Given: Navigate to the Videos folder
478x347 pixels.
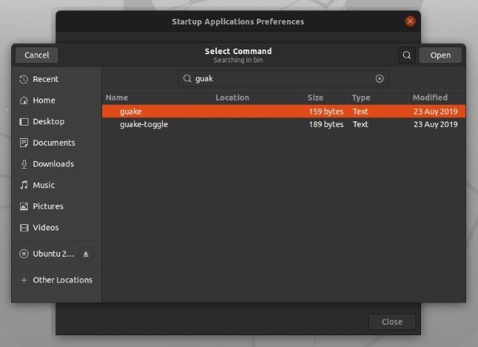Looking at the screenshot, I should click(45, 228).
